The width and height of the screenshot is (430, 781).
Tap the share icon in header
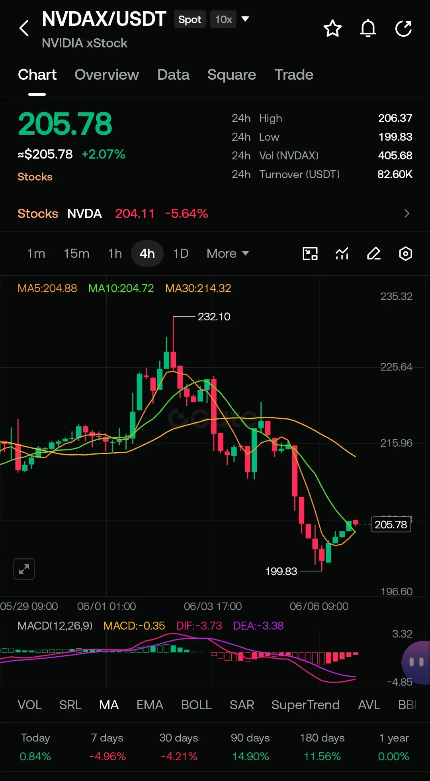(403, 28)
